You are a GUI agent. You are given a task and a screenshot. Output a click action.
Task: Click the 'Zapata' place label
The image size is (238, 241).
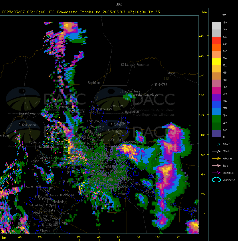(x=64, y=213)
